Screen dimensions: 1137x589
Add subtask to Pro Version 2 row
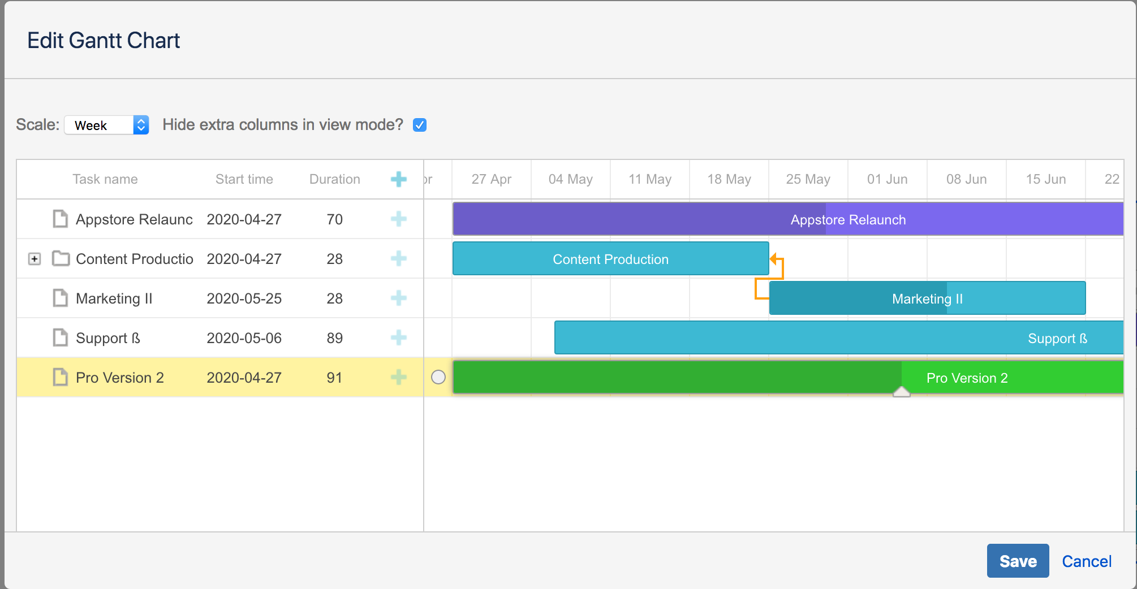399,377
